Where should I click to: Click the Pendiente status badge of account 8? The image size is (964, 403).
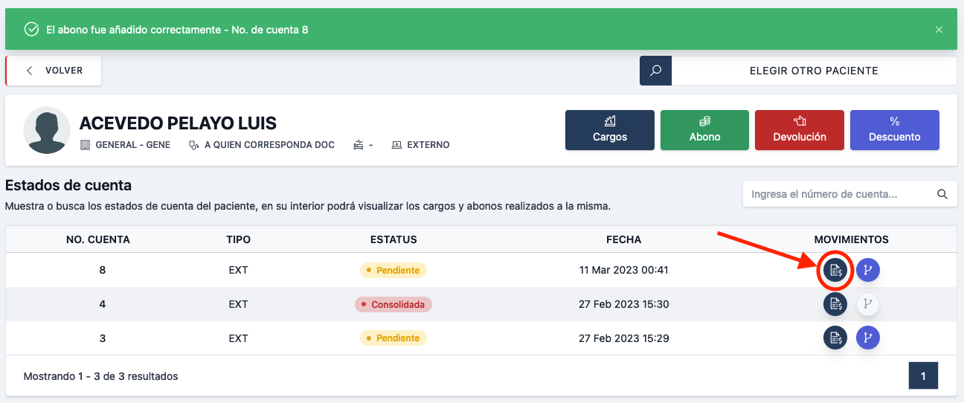pyautogui.click(x=393, y=270)
